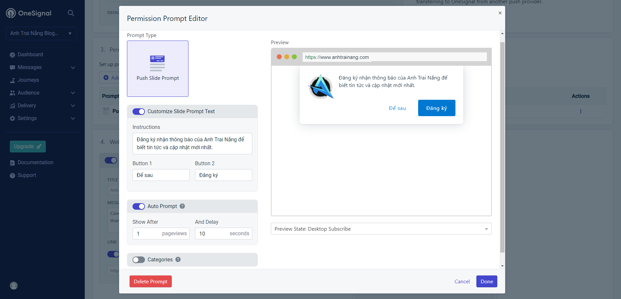
Task: Enable the Categories switch
Action: pyautogui.click(x=139, y=260)
